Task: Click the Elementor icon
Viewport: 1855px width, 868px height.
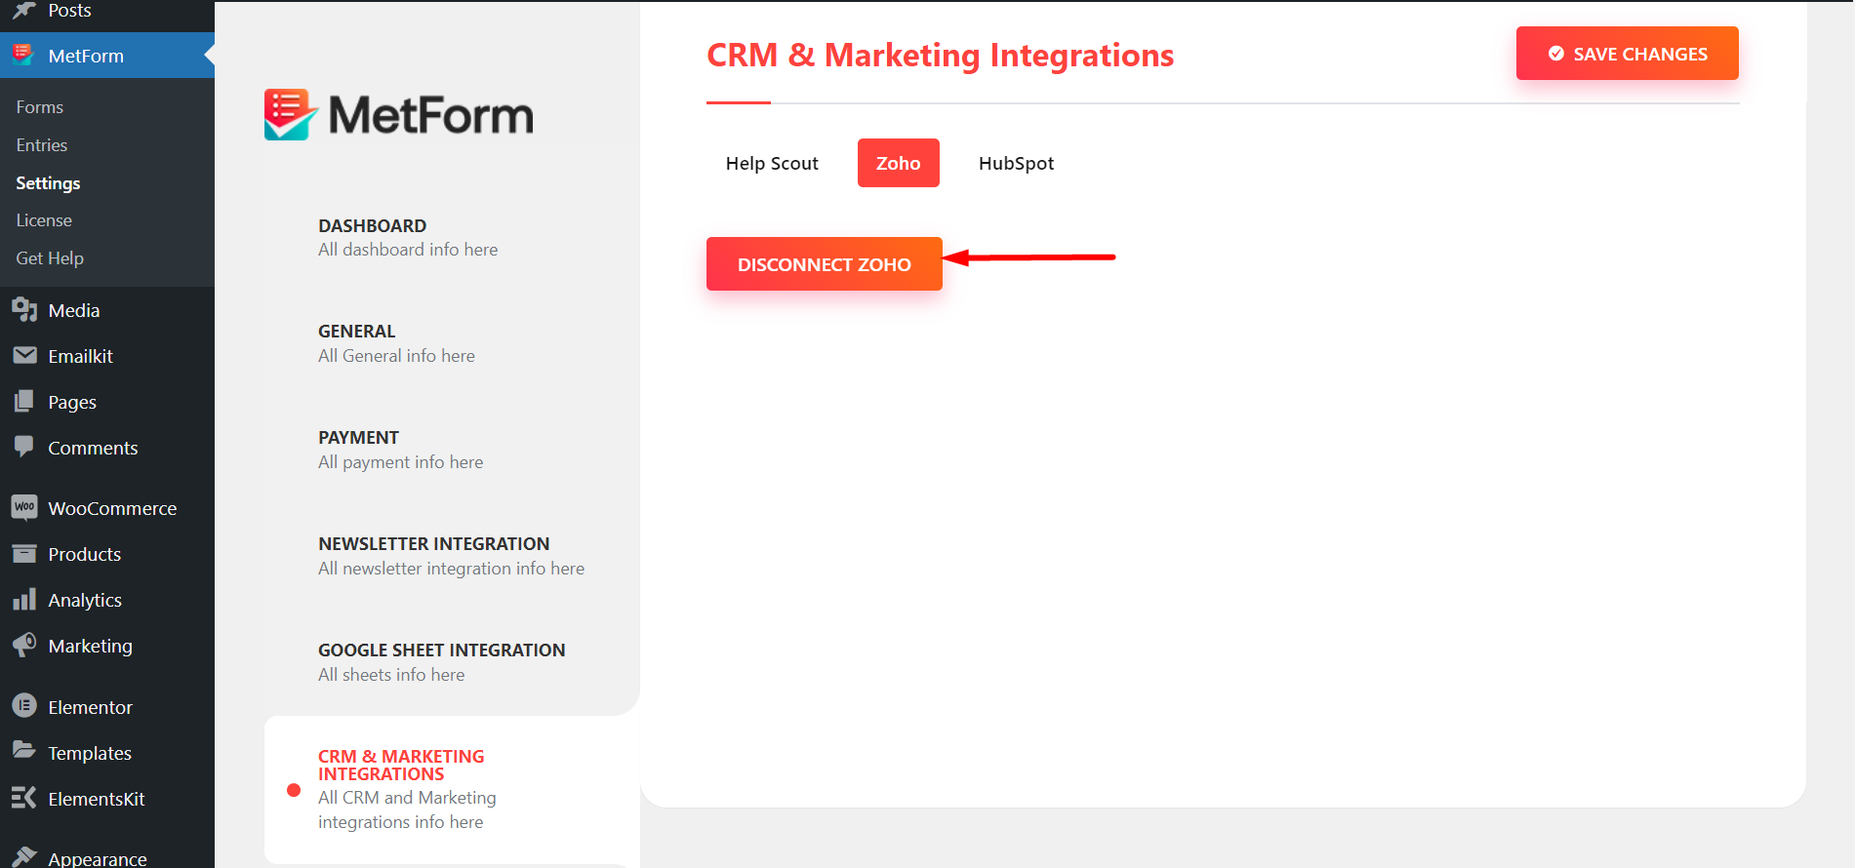Action: click(24, 706)
